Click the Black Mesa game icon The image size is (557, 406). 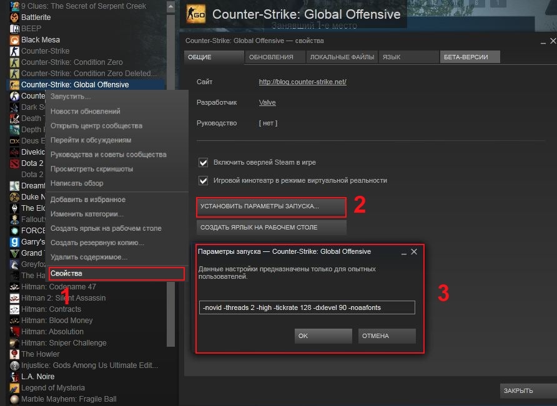pyautogui.click(x=14, y=40)
